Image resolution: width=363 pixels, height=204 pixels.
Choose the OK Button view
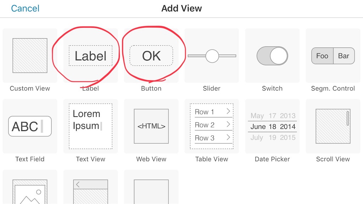point(151,56)
